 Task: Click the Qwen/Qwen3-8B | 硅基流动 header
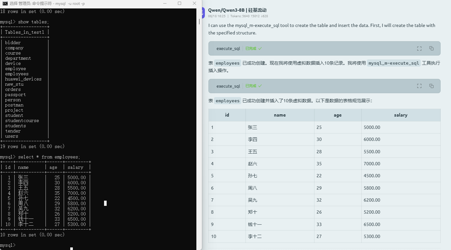237,10
